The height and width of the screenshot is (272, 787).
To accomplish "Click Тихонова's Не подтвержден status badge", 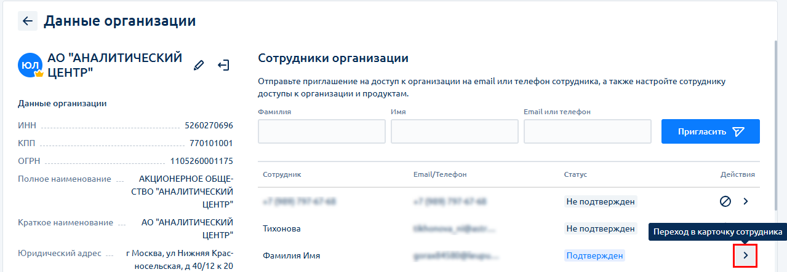I will point(600,228).
